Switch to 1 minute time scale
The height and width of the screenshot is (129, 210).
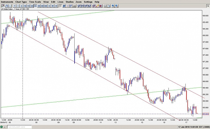tap(18, 6)
